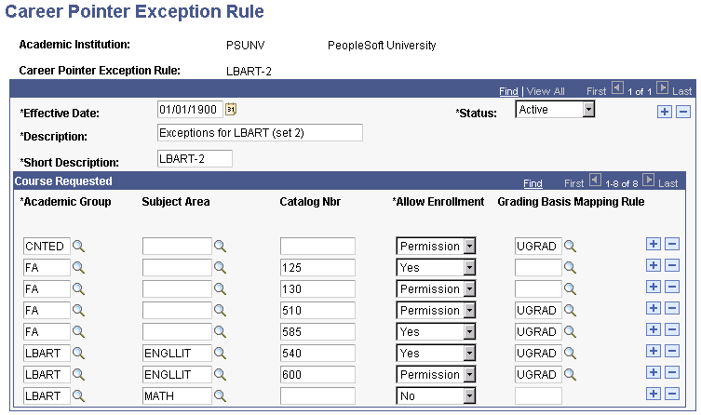Click the Find link next to View All
The height and width of the screenshot is (415, 701).
click(508, 91)
